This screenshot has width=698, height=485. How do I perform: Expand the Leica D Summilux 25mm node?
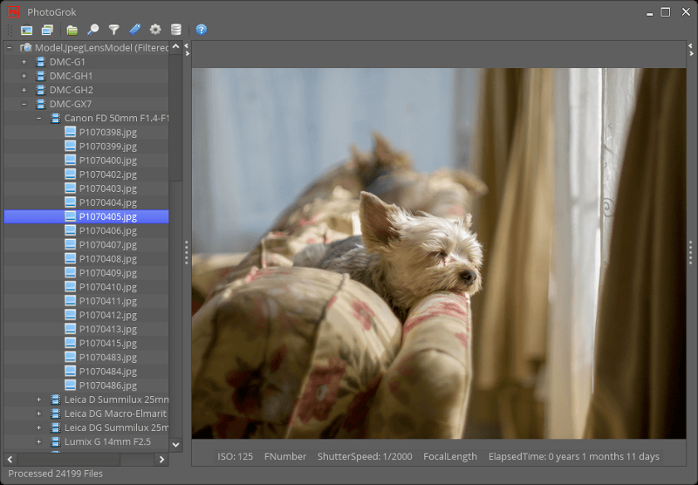38,400
